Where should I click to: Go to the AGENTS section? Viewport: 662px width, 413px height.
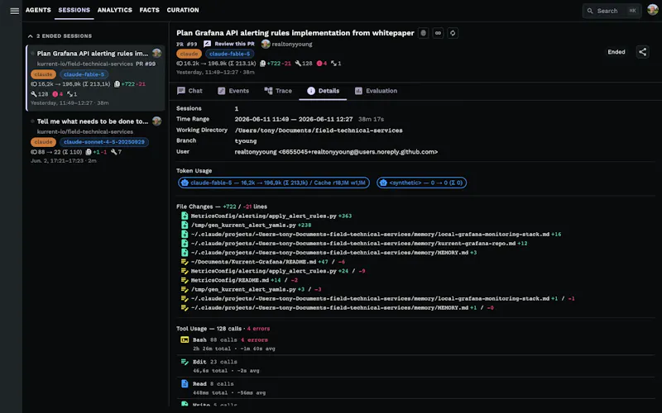click(38, 10)
